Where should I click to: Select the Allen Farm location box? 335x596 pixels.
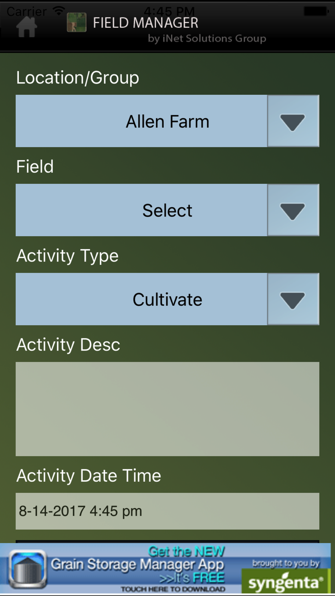click(141, 121)
